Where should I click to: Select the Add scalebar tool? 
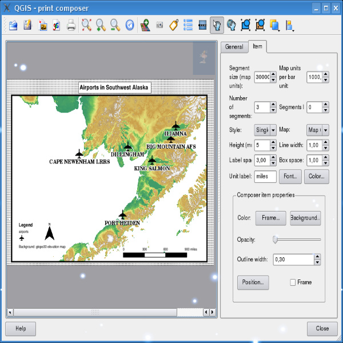(x=202, y=25)
